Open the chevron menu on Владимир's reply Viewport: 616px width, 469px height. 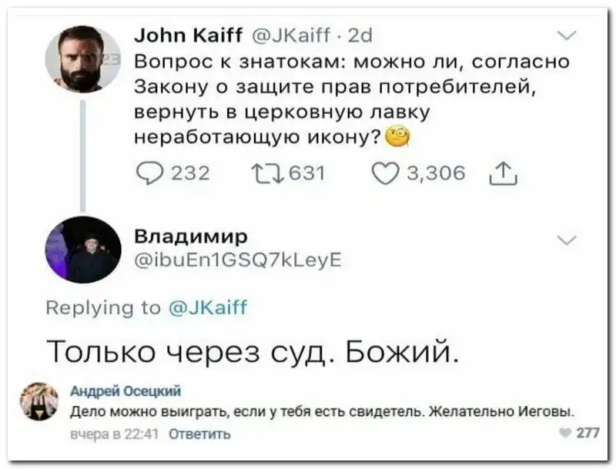566,240
